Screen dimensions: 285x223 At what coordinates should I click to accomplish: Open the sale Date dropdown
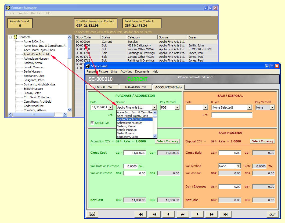205,107
